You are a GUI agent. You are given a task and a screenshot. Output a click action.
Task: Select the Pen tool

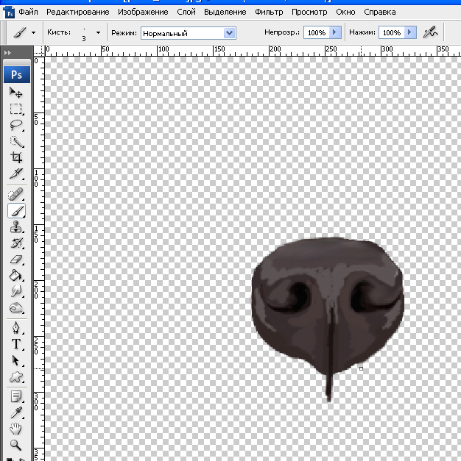(x=16, y=327)
